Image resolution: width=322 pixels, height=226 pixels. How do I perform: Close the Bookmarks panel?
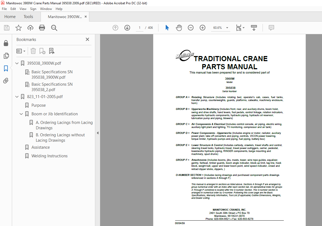[87, 39]
